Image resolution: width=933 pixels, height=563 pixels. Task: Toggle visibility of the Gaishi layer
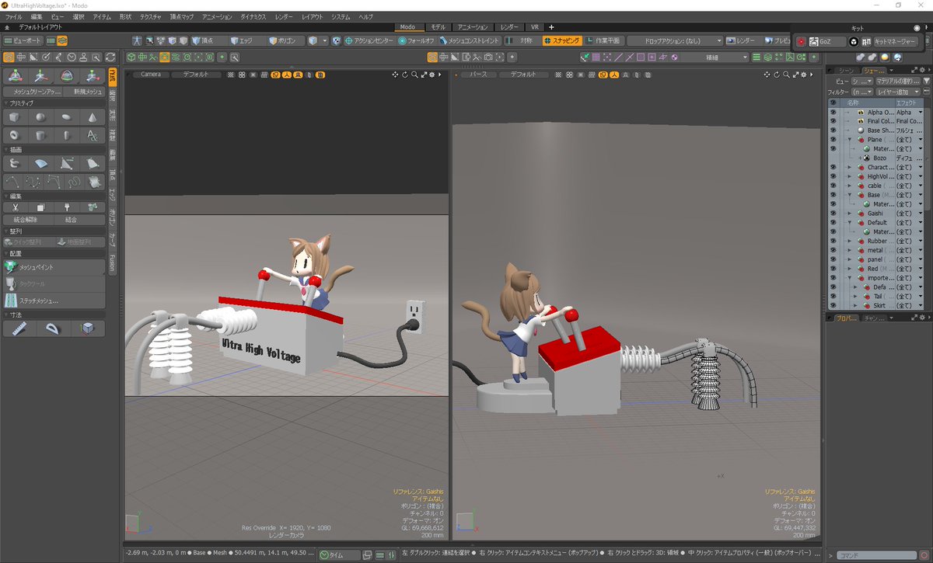click(833, 213)
